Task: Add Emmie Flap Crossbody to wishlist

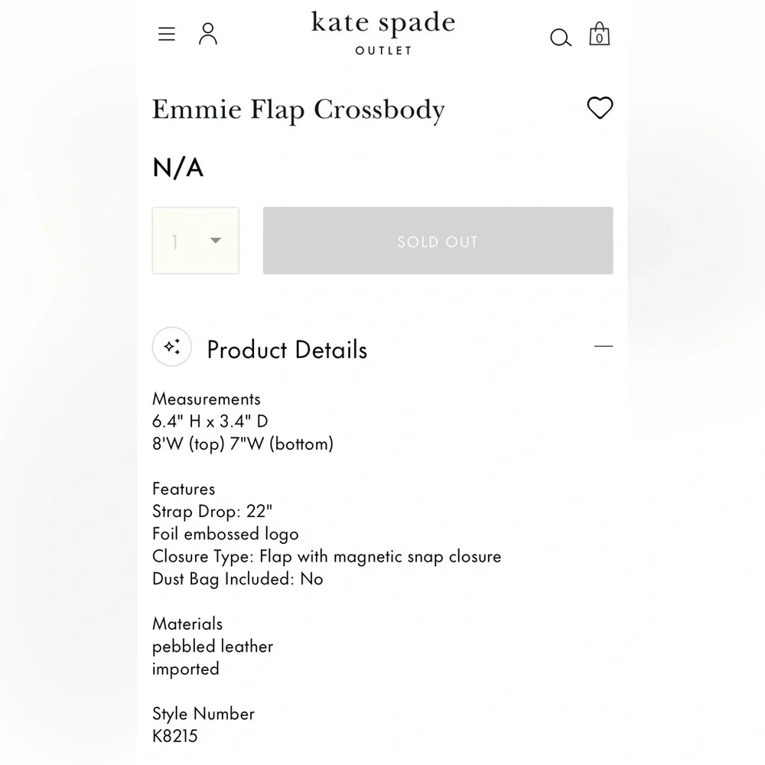Action: coord(600,107)
